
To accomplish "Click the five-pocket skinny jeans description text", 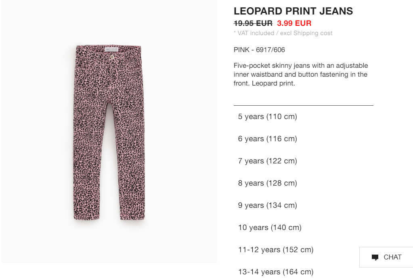I will pos(300,75).
